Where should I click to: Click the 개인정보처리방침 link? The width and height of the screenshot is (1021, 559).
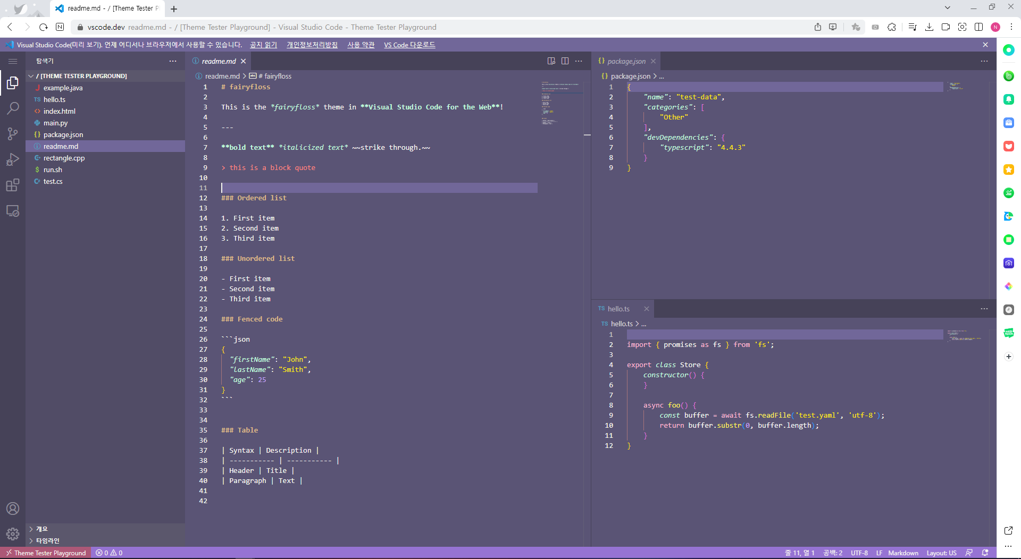pyautogui.click(x=312, y=45)
